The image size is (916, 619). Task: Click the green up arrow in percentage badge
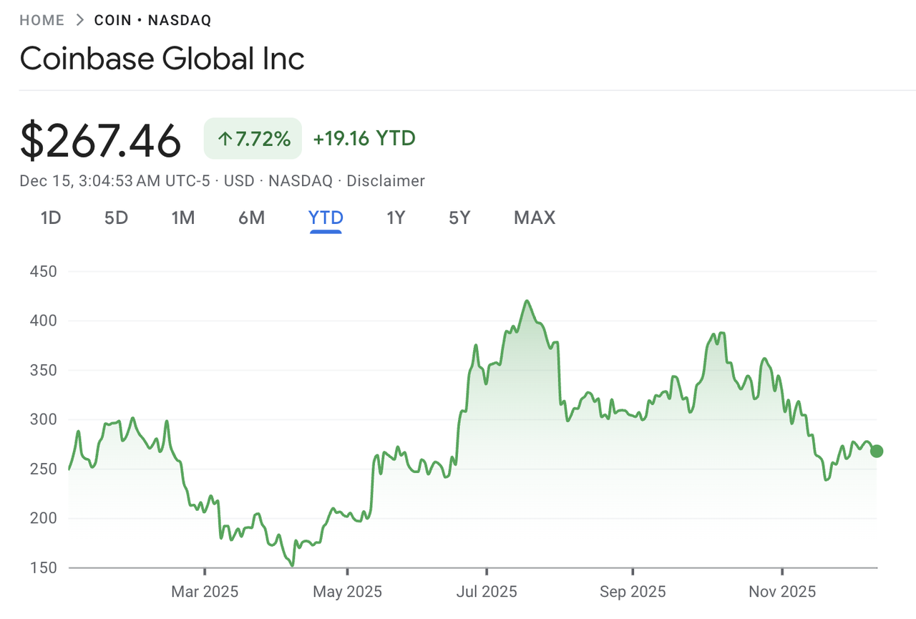click(x=225, y=139)
